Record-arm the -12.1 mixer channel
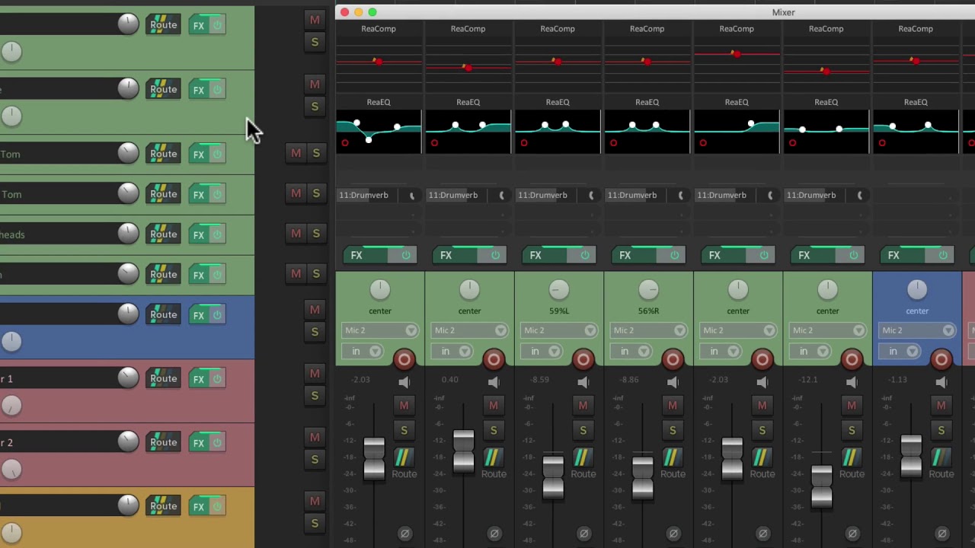This screenshot has height=548, width=975. tap(852, 359)
